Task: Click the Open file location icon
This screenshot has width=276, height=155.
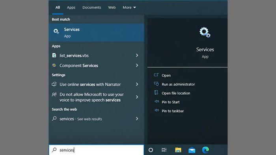Action: [x=156, y=92]
